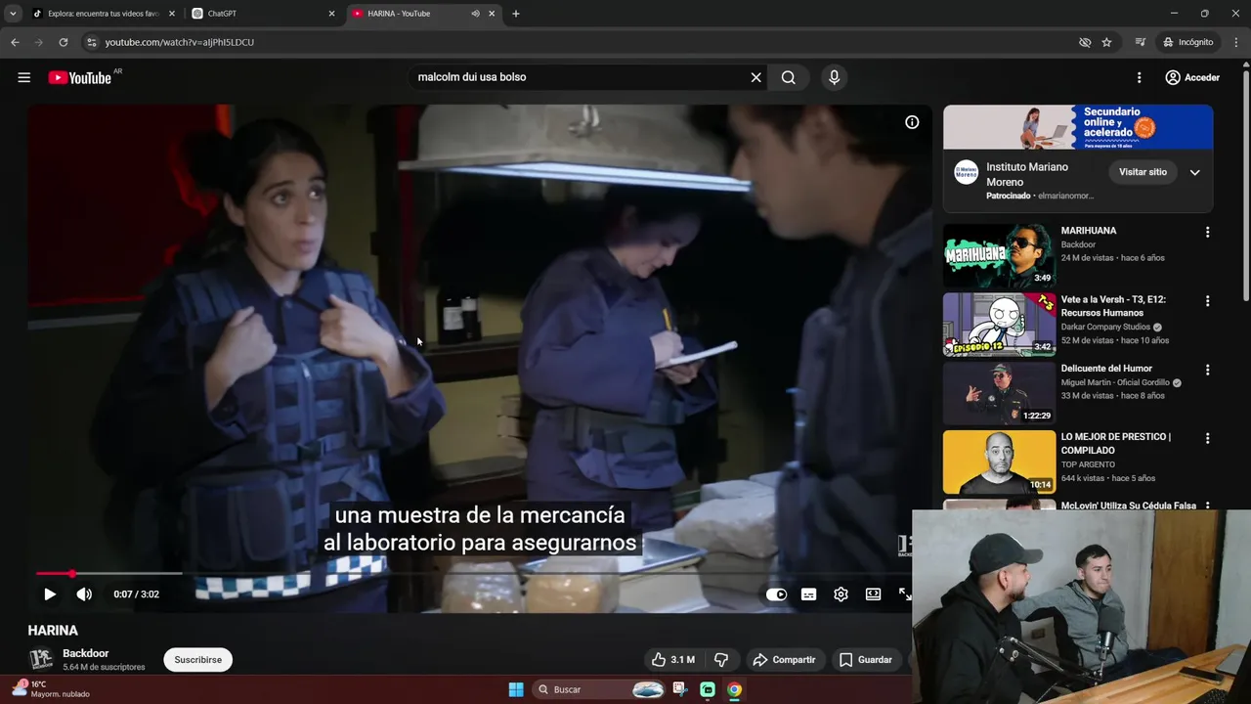This screenshot has height=704, width=1251.
Task: Open the ad banner image
Action: (x=1078, y=127)
